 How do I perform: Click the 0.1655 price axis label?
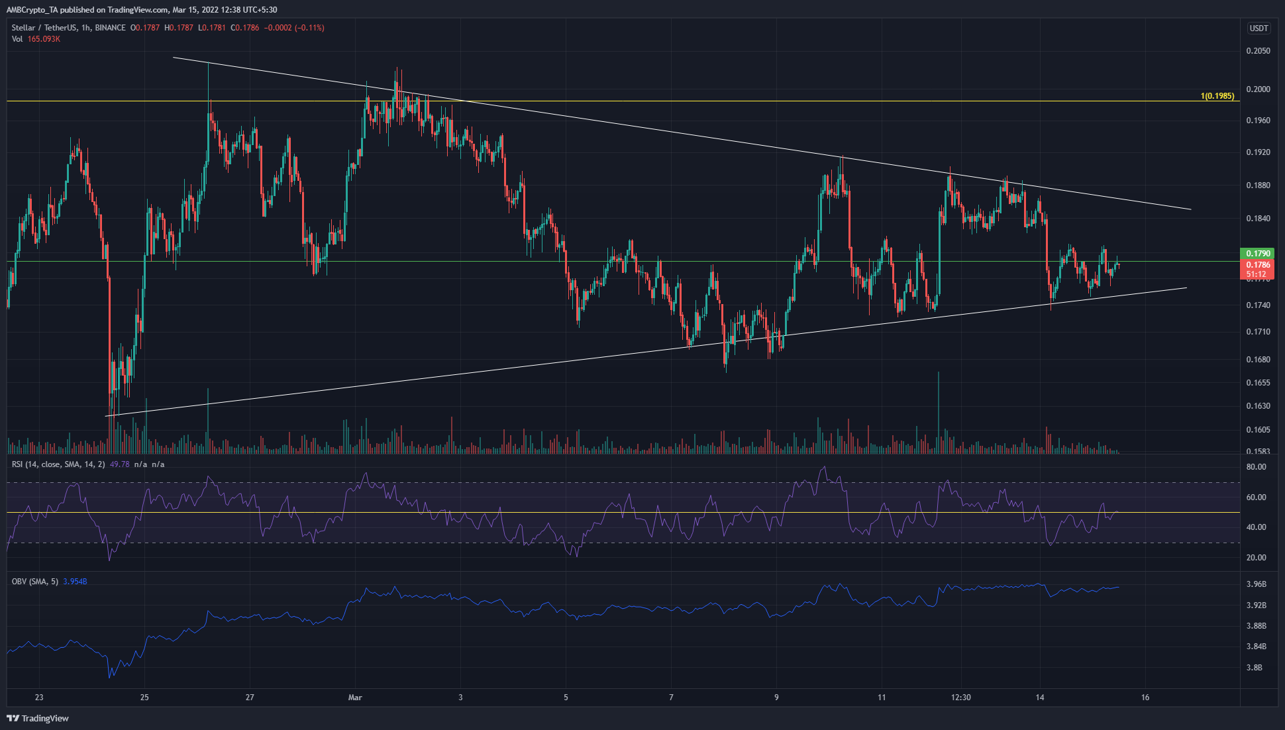[x=1258, y=383]
